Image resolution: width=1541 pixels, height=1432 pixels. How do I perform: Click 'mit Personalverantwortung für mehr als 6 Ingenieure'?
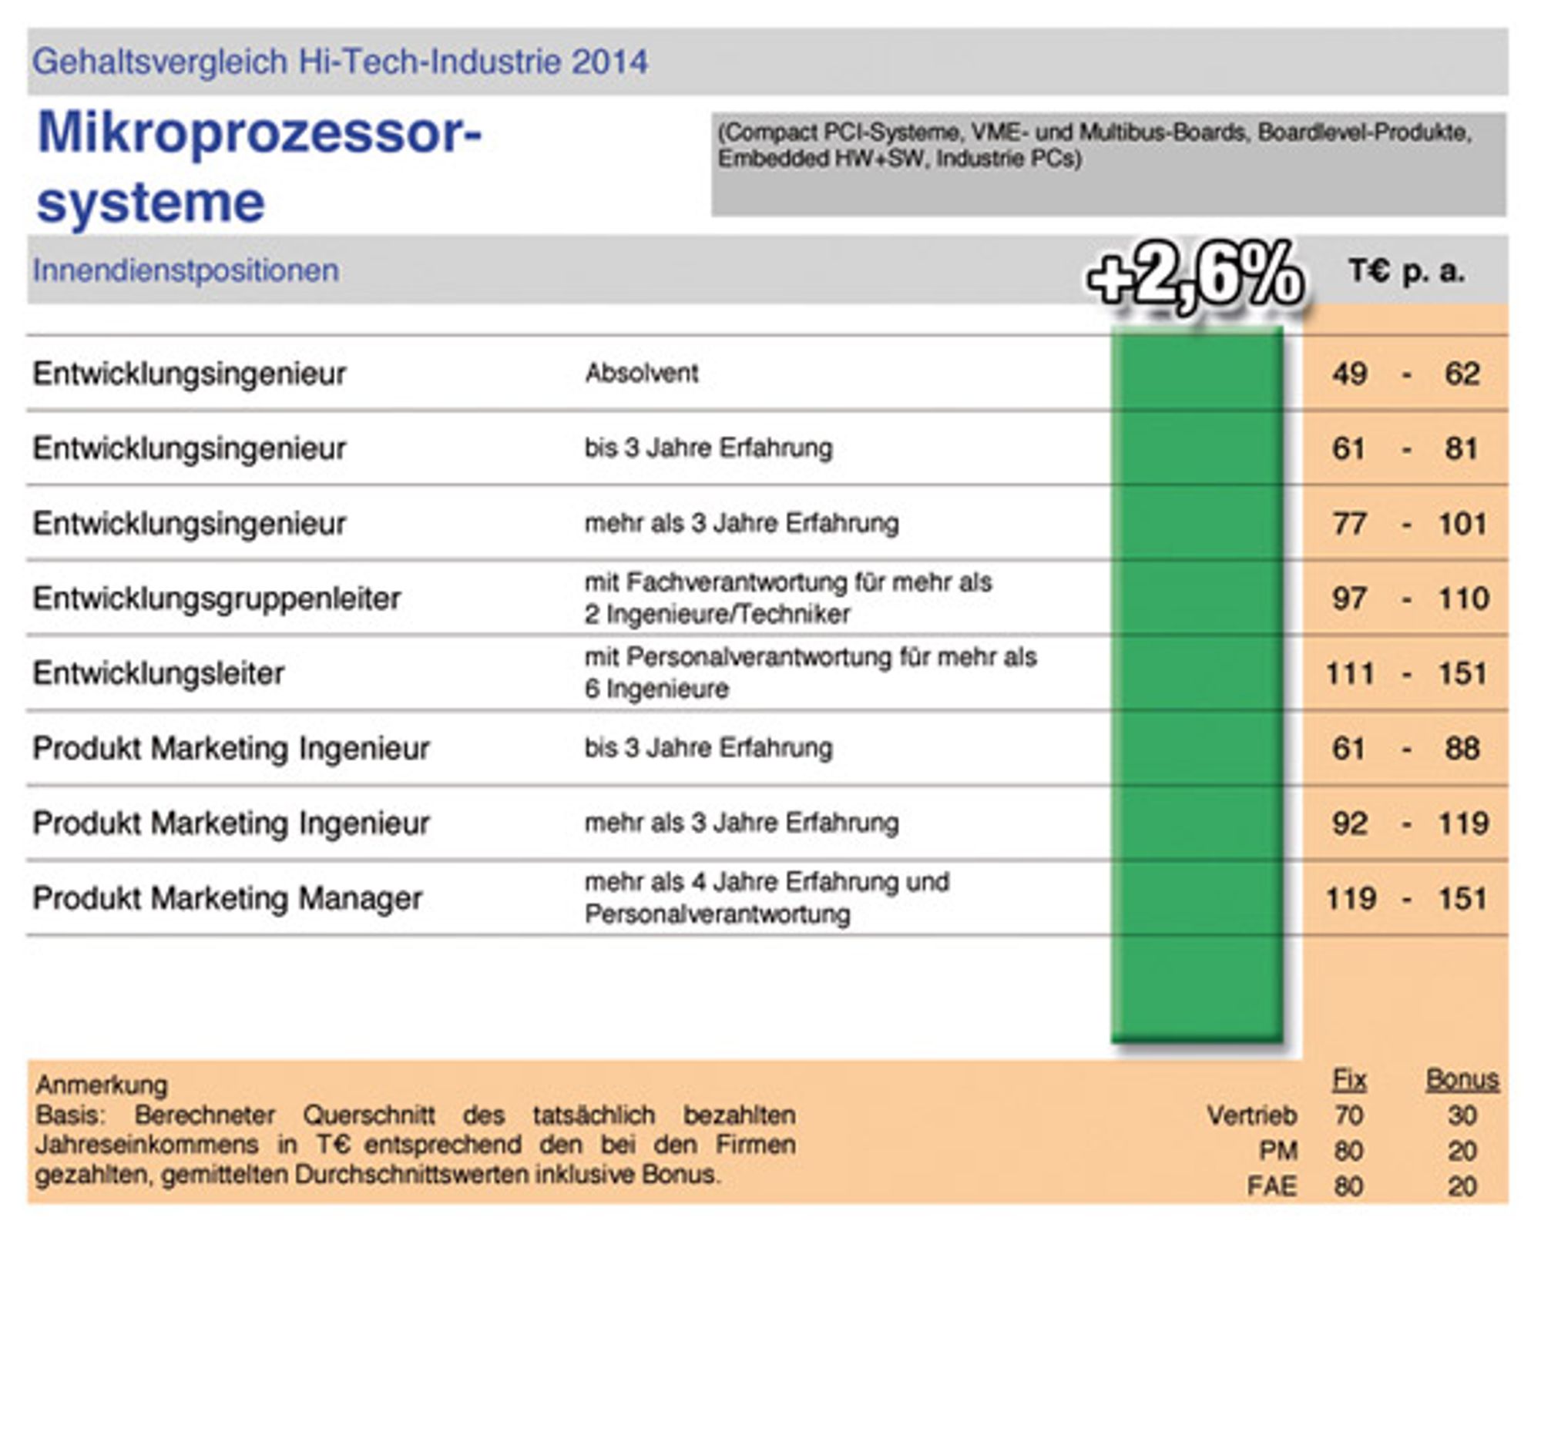tap(811, 672)
